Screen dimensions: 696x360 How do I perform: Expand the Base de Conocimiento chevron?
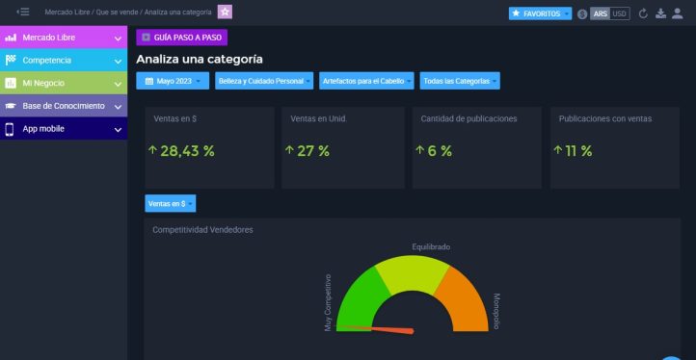click(118, 107)
